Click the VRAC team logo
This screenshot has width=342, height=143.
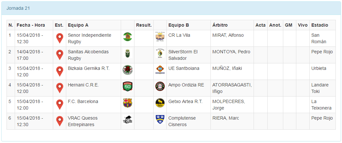click(x=127, y=120)
